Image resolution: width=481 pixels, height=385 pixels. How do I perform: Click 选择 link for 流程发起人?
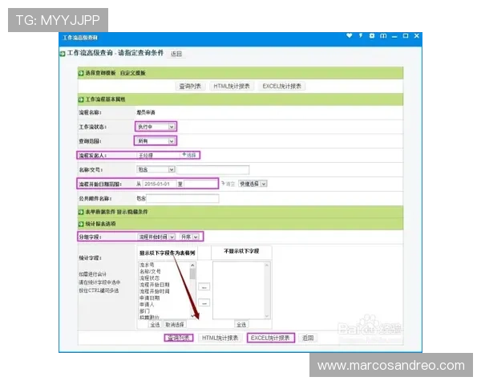coord(189,155)
